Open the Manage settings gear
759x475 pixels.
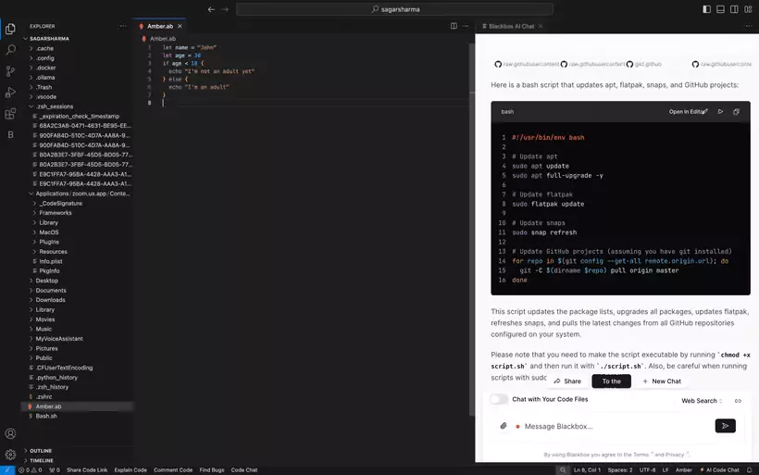10,455
